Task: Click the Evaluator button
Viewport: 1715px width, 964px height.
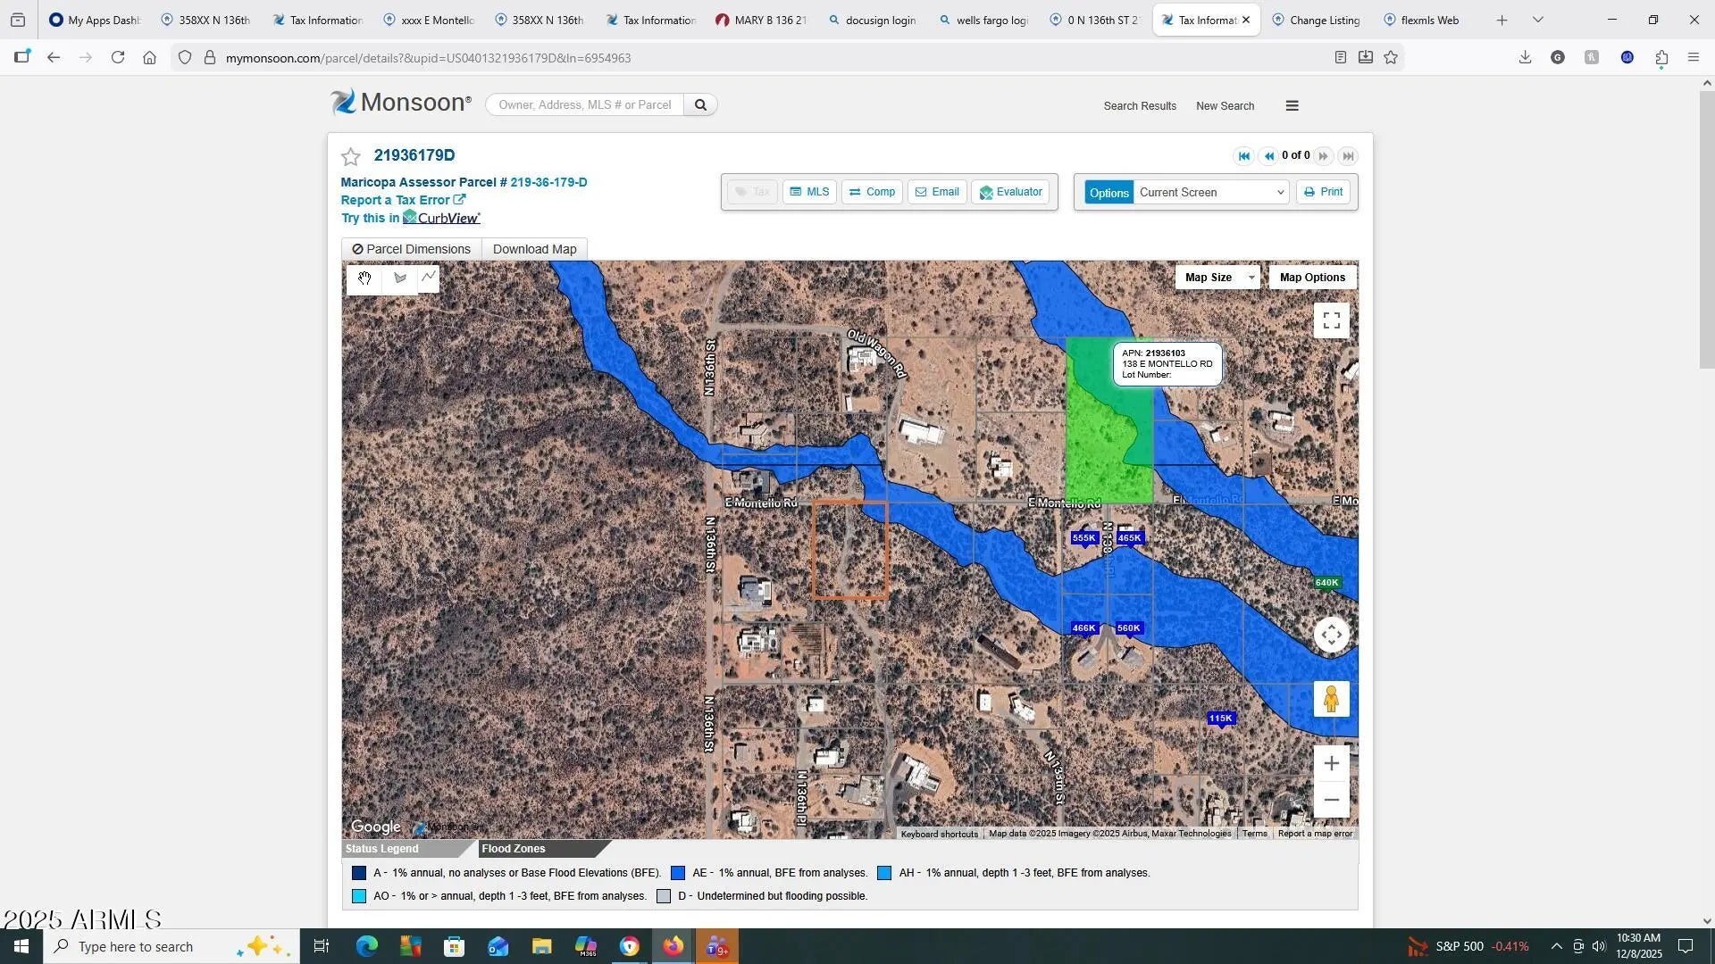Action: (x=1010, y=192)
